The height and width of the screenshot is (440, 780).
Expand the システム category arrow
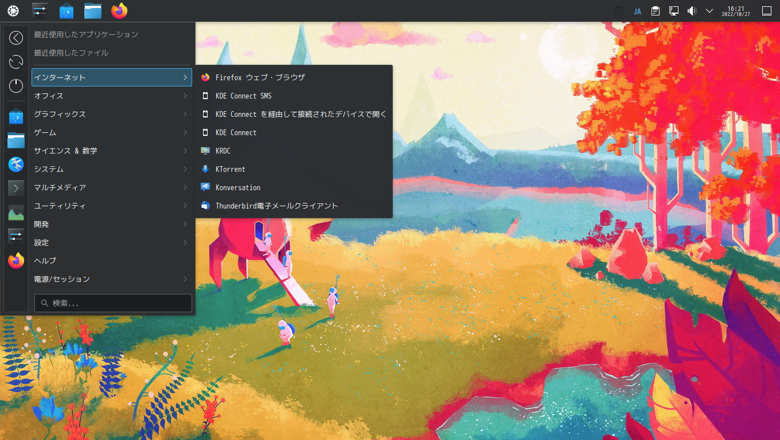185,169
